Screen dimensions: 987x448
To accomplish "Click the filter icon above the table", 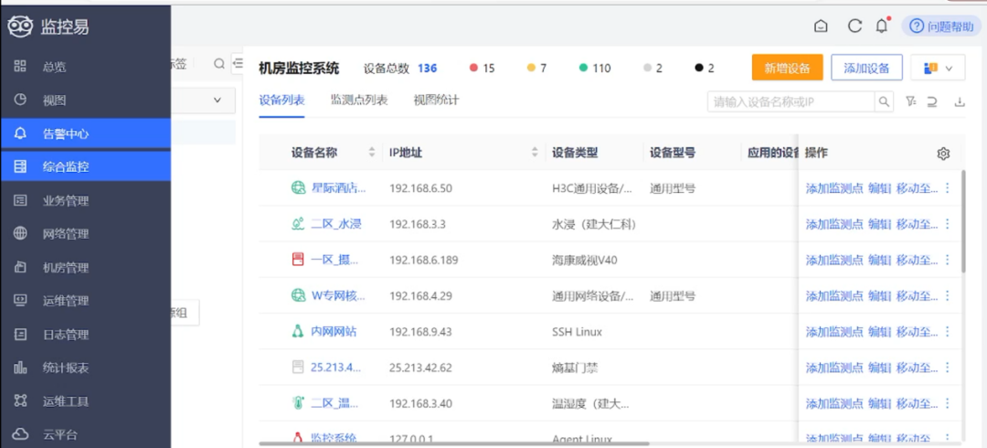I will [x=910, y=101].
